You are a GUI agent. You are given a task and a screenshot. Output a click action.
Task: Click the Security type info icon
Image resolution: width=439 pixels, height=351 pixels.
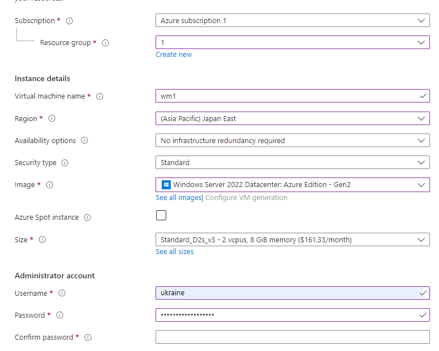point(65,163)
